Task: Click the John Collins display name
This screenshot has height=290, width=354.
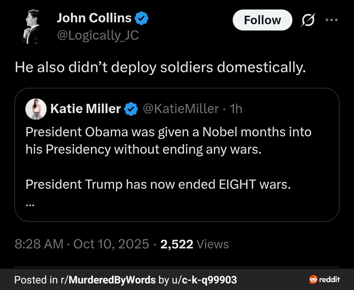Action: point(94,18)
